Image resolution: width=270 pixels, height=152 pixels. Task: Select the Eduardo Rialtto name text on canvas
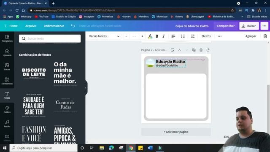click(170, 62)
